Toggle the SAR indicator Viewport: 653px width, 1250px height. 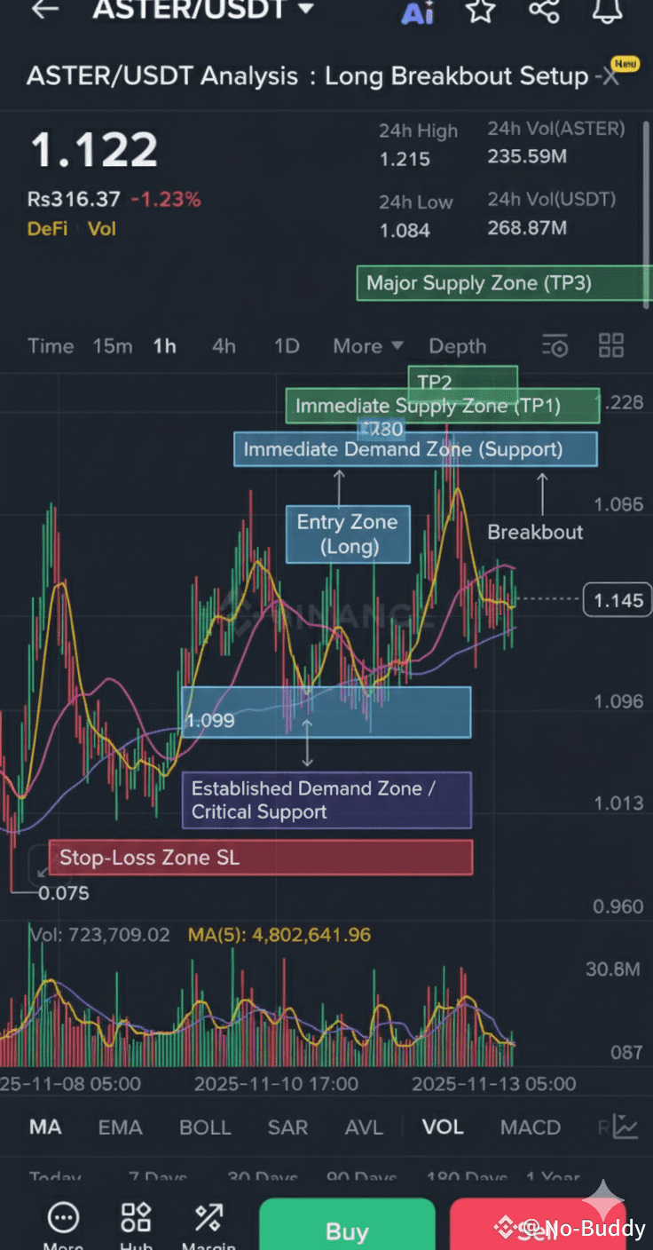[287, 1127]
